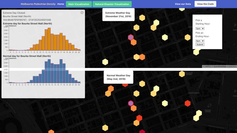This screenshot has width=237, height=133.
Task: Click the Extreme Weather Day (November 21st, 2016) label
Action: click(x=118, y=14)
